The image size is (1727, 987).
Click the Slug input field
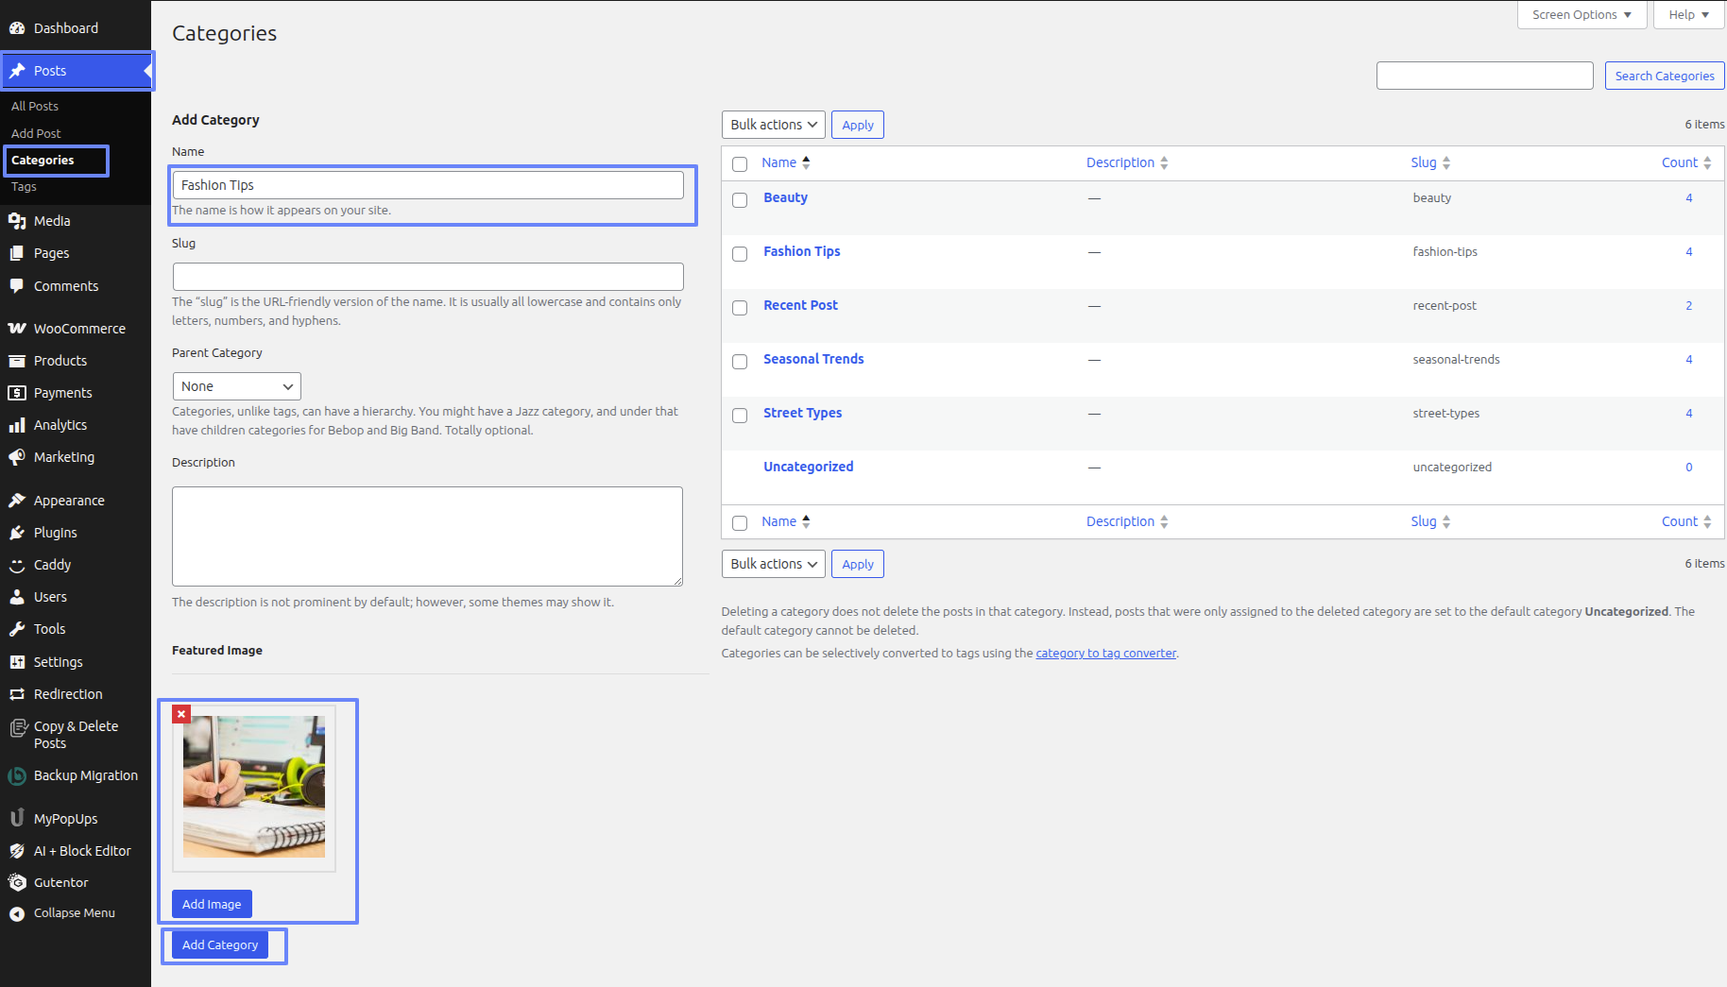[x=428, y=277]
